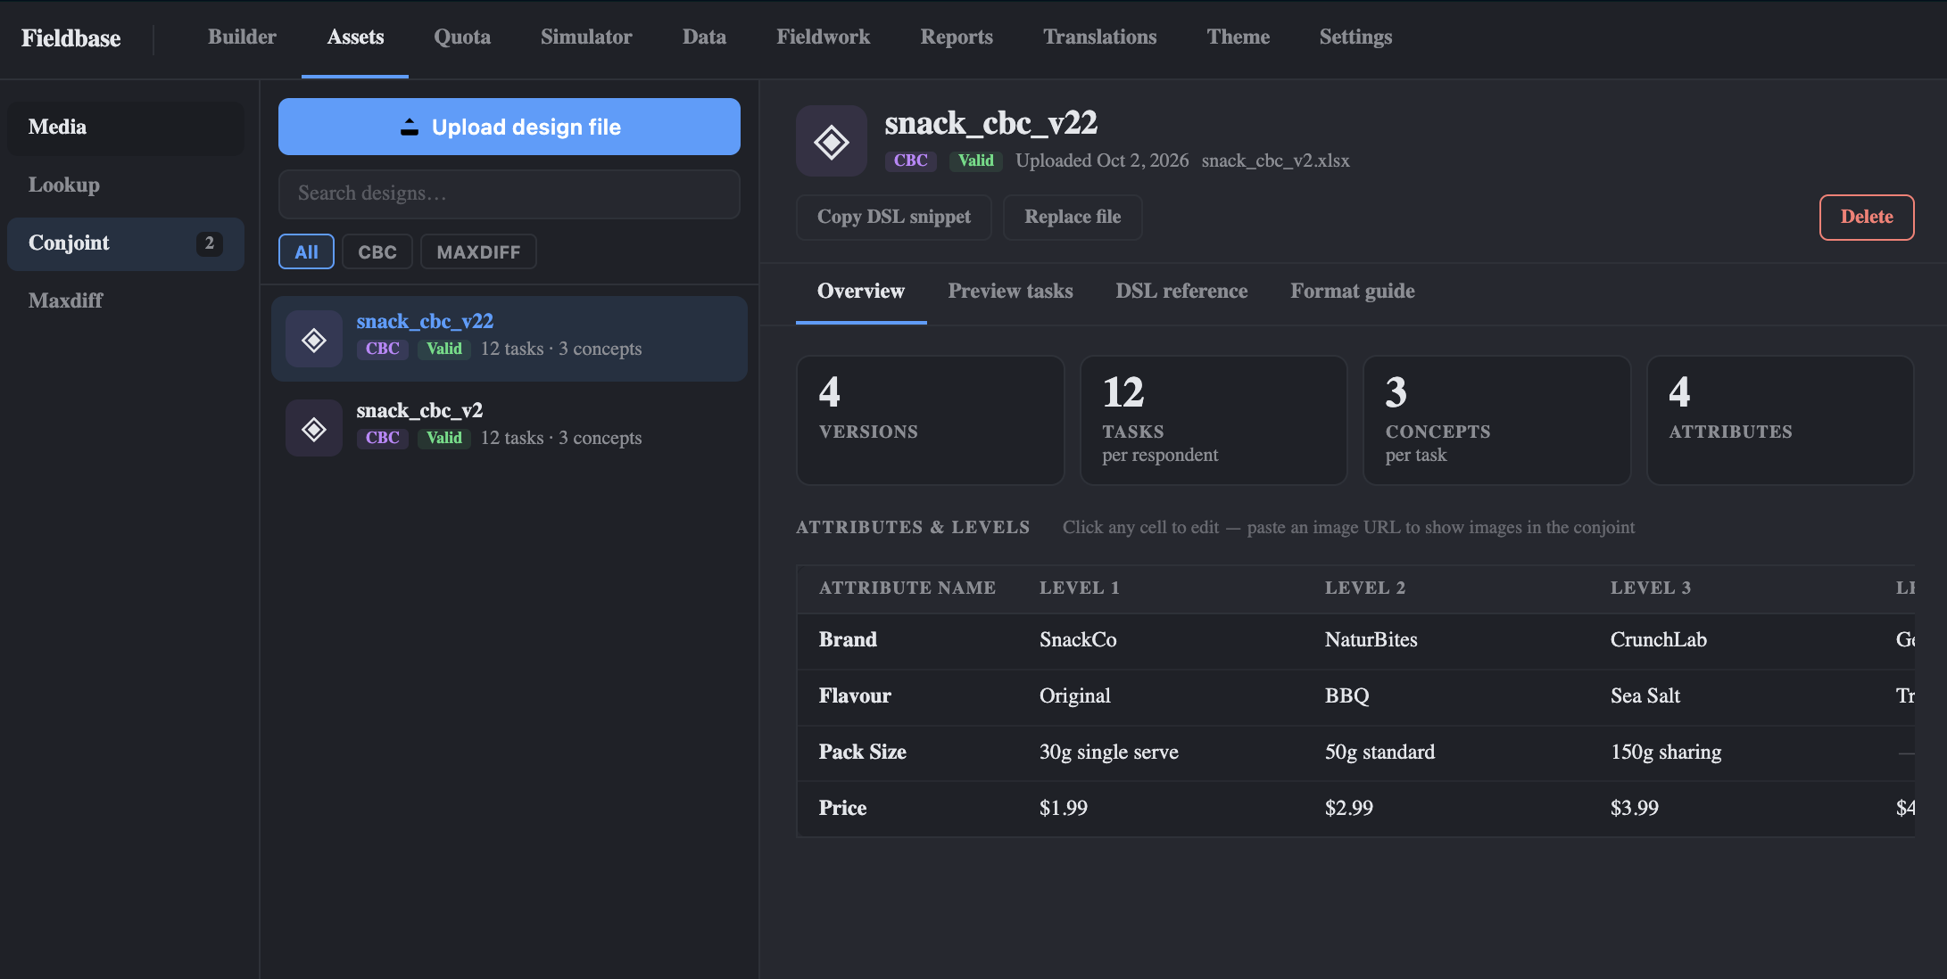The height and width of the screenshot is (979, 1947).
Task: Click the Upload design file button
Action: coord(510,127)
